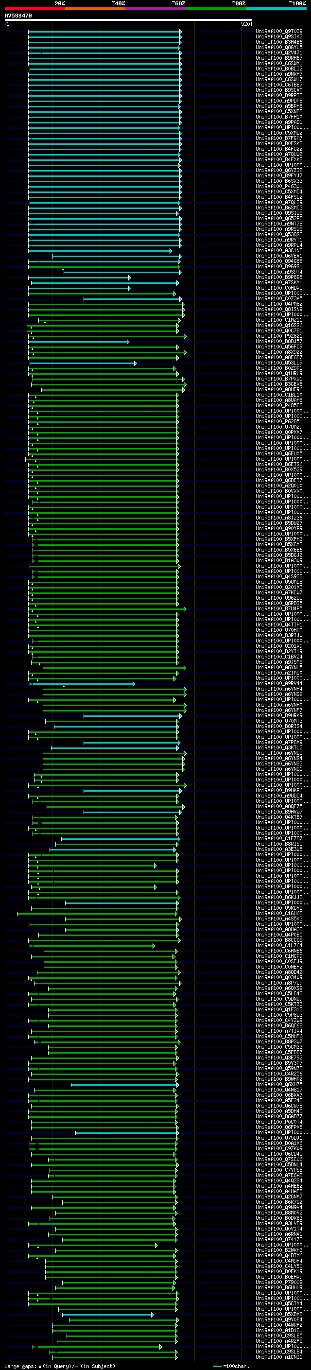
Task: Select UniRef100_A1CNI1 last entry
Action: tap(279, 1357)
